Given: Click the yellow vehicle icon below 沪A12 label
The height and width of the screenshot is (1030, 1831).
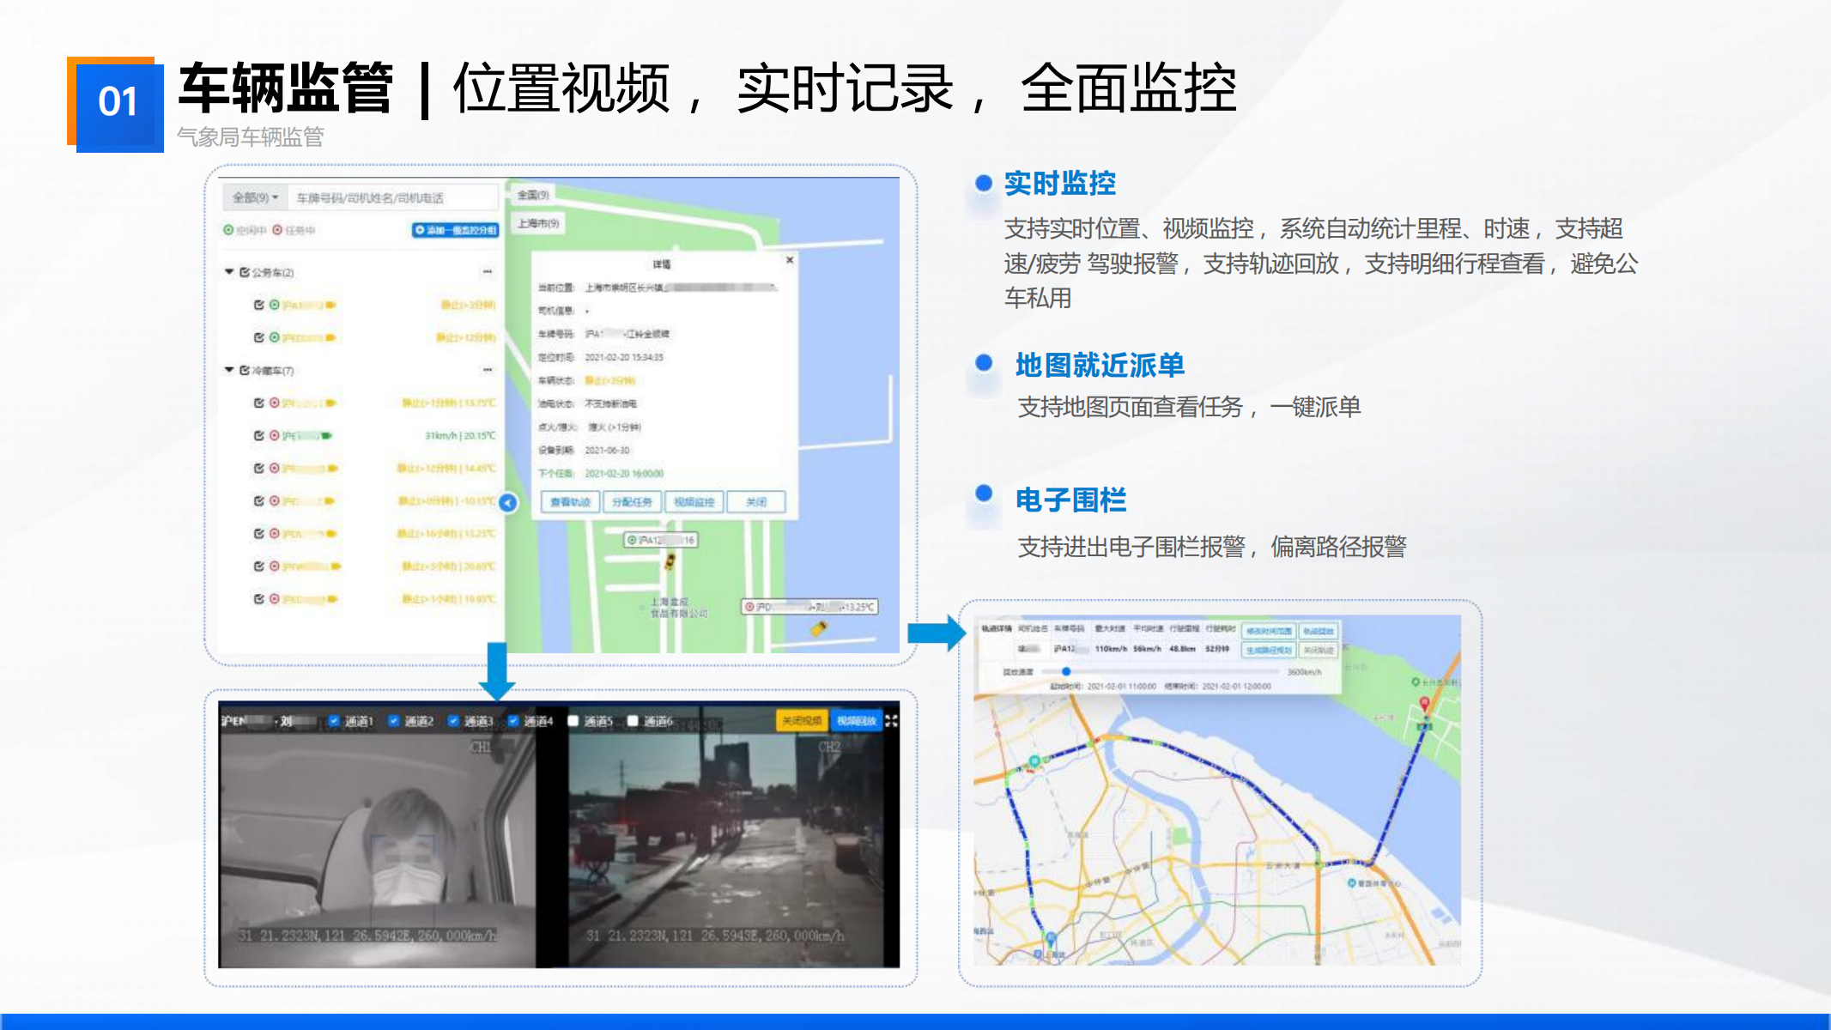Looking at the screenshot, I should [670, 561].
